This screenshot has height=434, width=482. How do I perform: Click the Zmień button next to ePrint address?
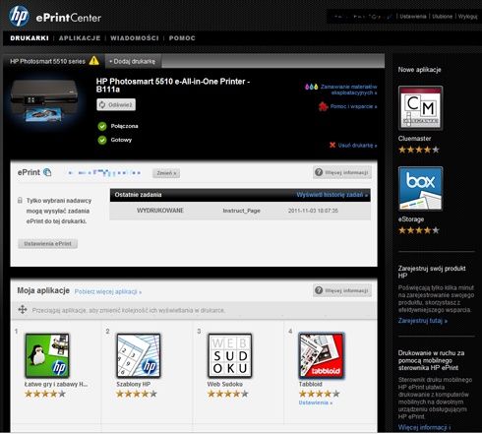click(166, 173)
